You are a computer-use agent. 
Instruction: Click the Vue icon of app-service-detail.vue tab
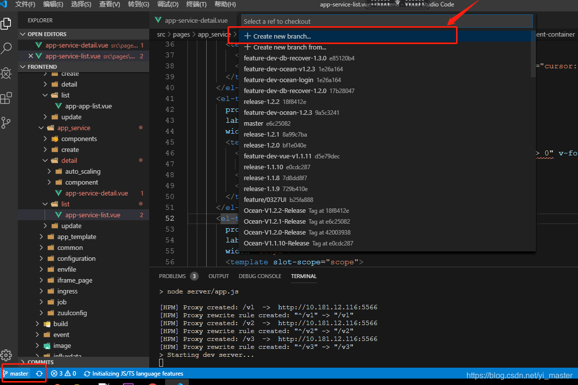158,20
